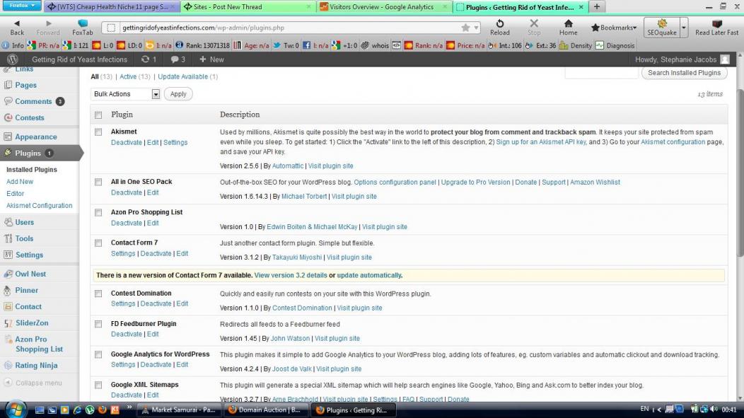Tick the All in One SEO Pack checkbox
The image size is (744, 418).
click(x=98, y=182)
